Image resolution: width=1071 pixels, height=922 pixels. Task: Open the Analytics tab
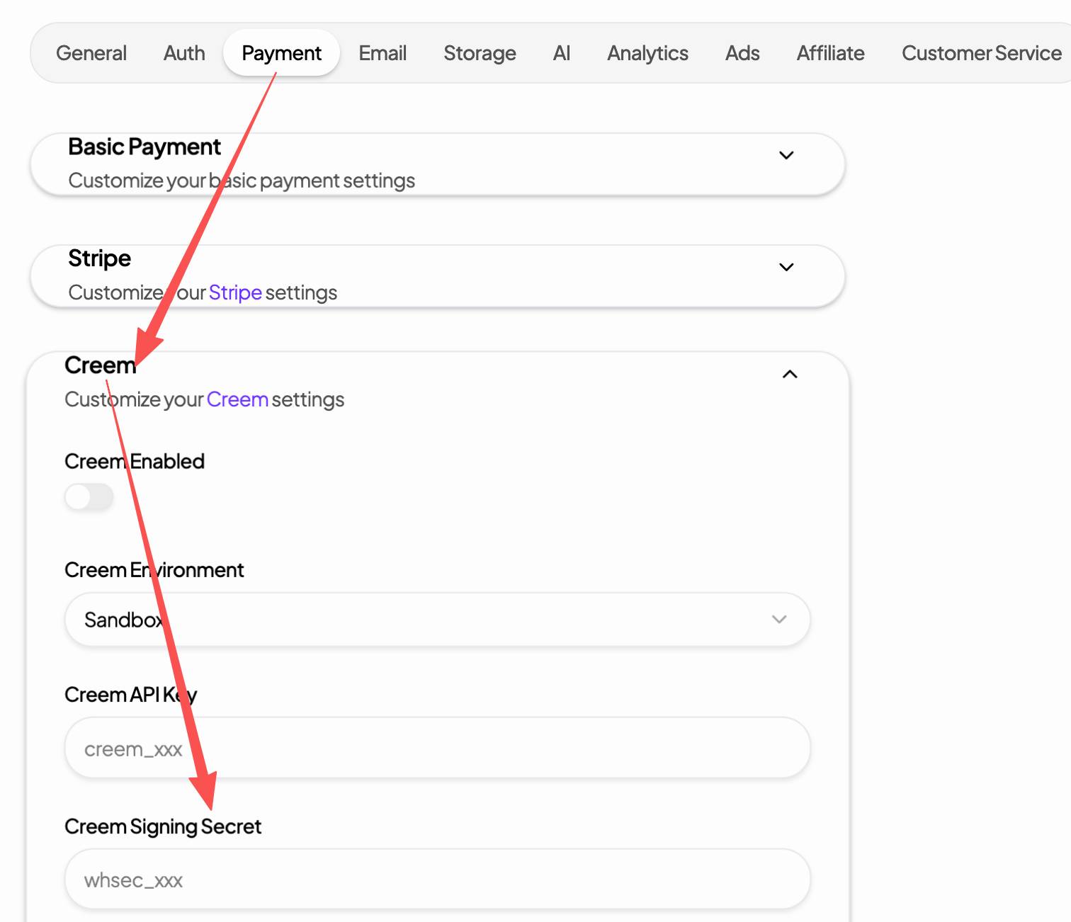pyautogui.click(x=647, y=53)
